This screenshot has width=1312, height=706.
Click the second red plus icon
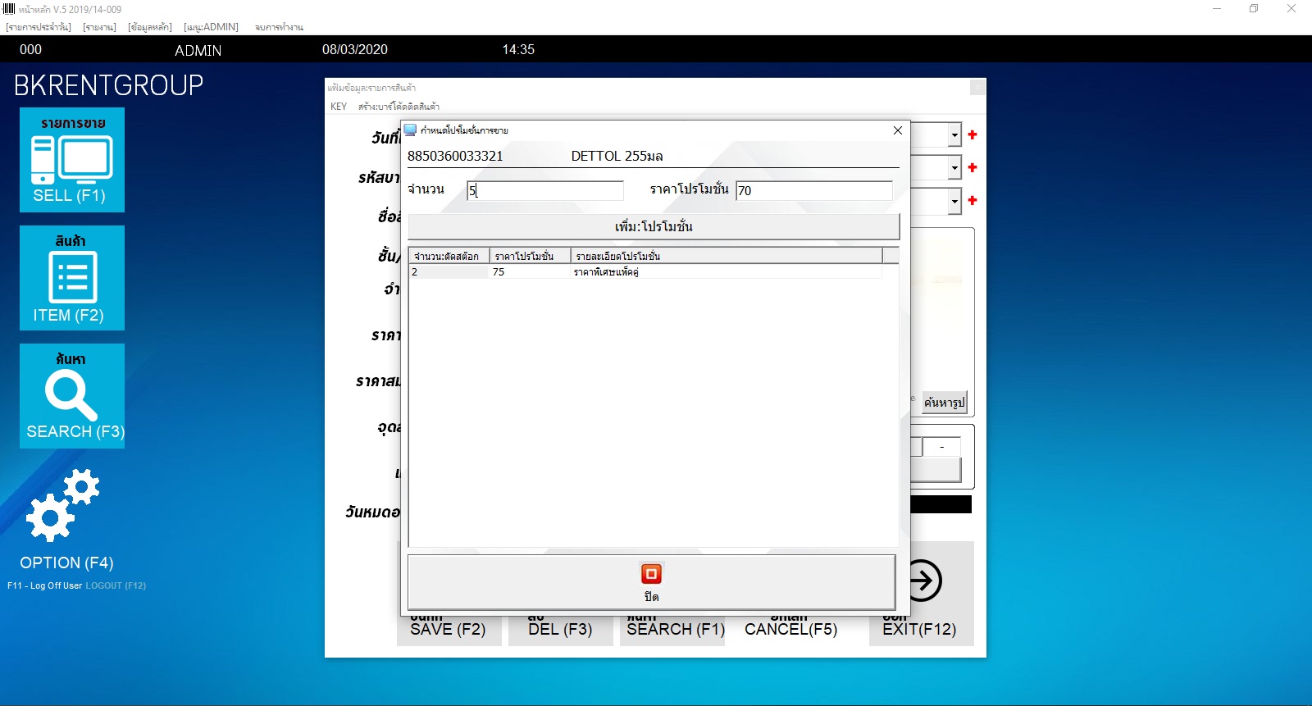973,167
